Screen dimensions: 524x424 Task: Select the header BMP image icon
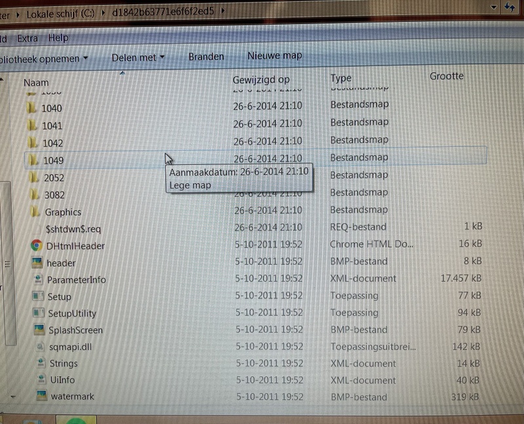(x=37, y=263)
